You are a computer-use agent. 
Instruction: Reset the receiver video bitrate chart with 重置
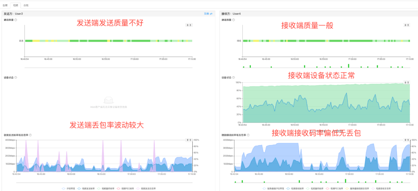tap(406, 140)
